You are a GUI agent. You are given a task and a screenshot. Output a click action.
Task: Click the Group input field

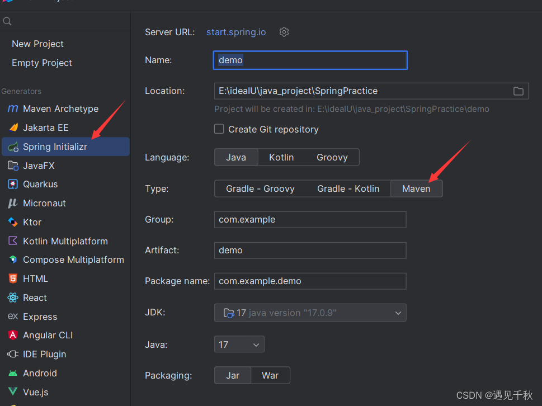coord(310,219)
